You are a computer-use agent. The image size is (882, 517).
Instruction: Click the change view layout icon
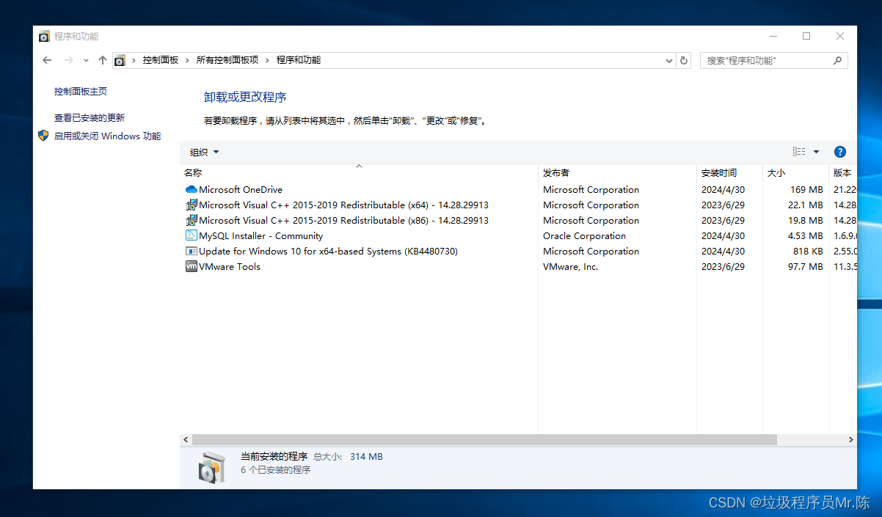coord(799,152)
